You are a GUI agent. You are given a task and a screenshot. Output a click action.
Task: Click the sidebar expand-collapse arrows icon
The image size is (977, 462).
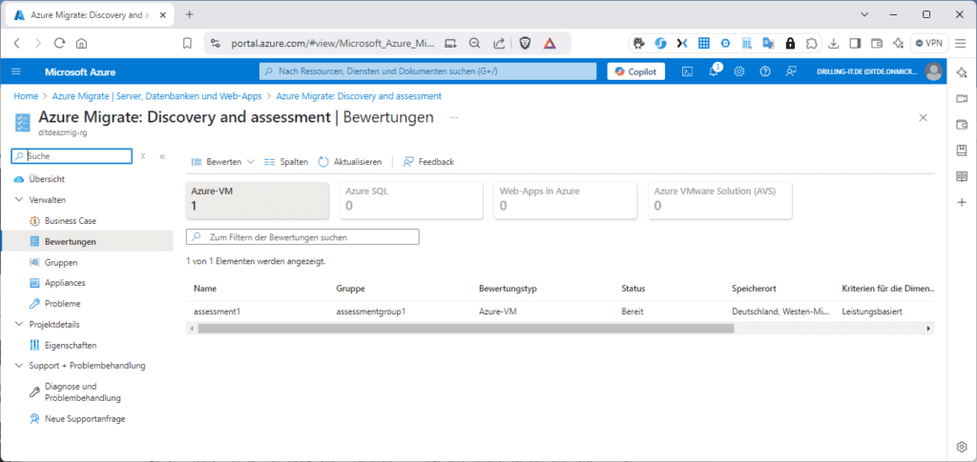click(143, 156)
